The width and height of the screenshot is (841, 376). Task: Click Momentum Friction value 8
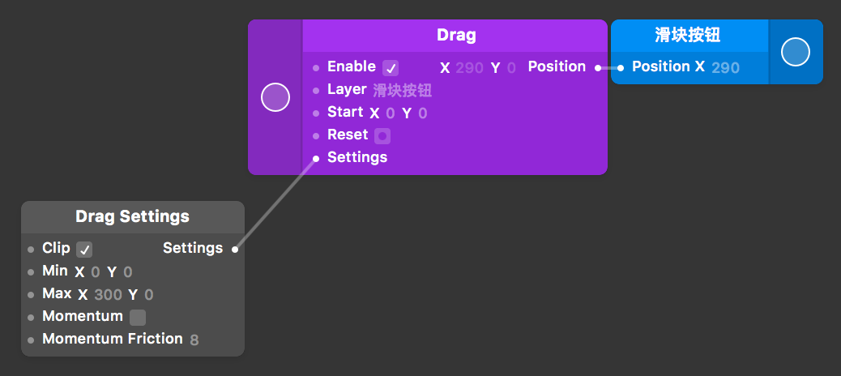tap(194, 340)
